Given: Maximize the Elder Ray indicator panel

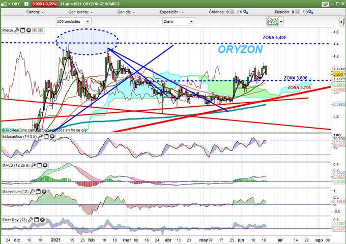Looking at the screenshot, I should tap(36, 220).
